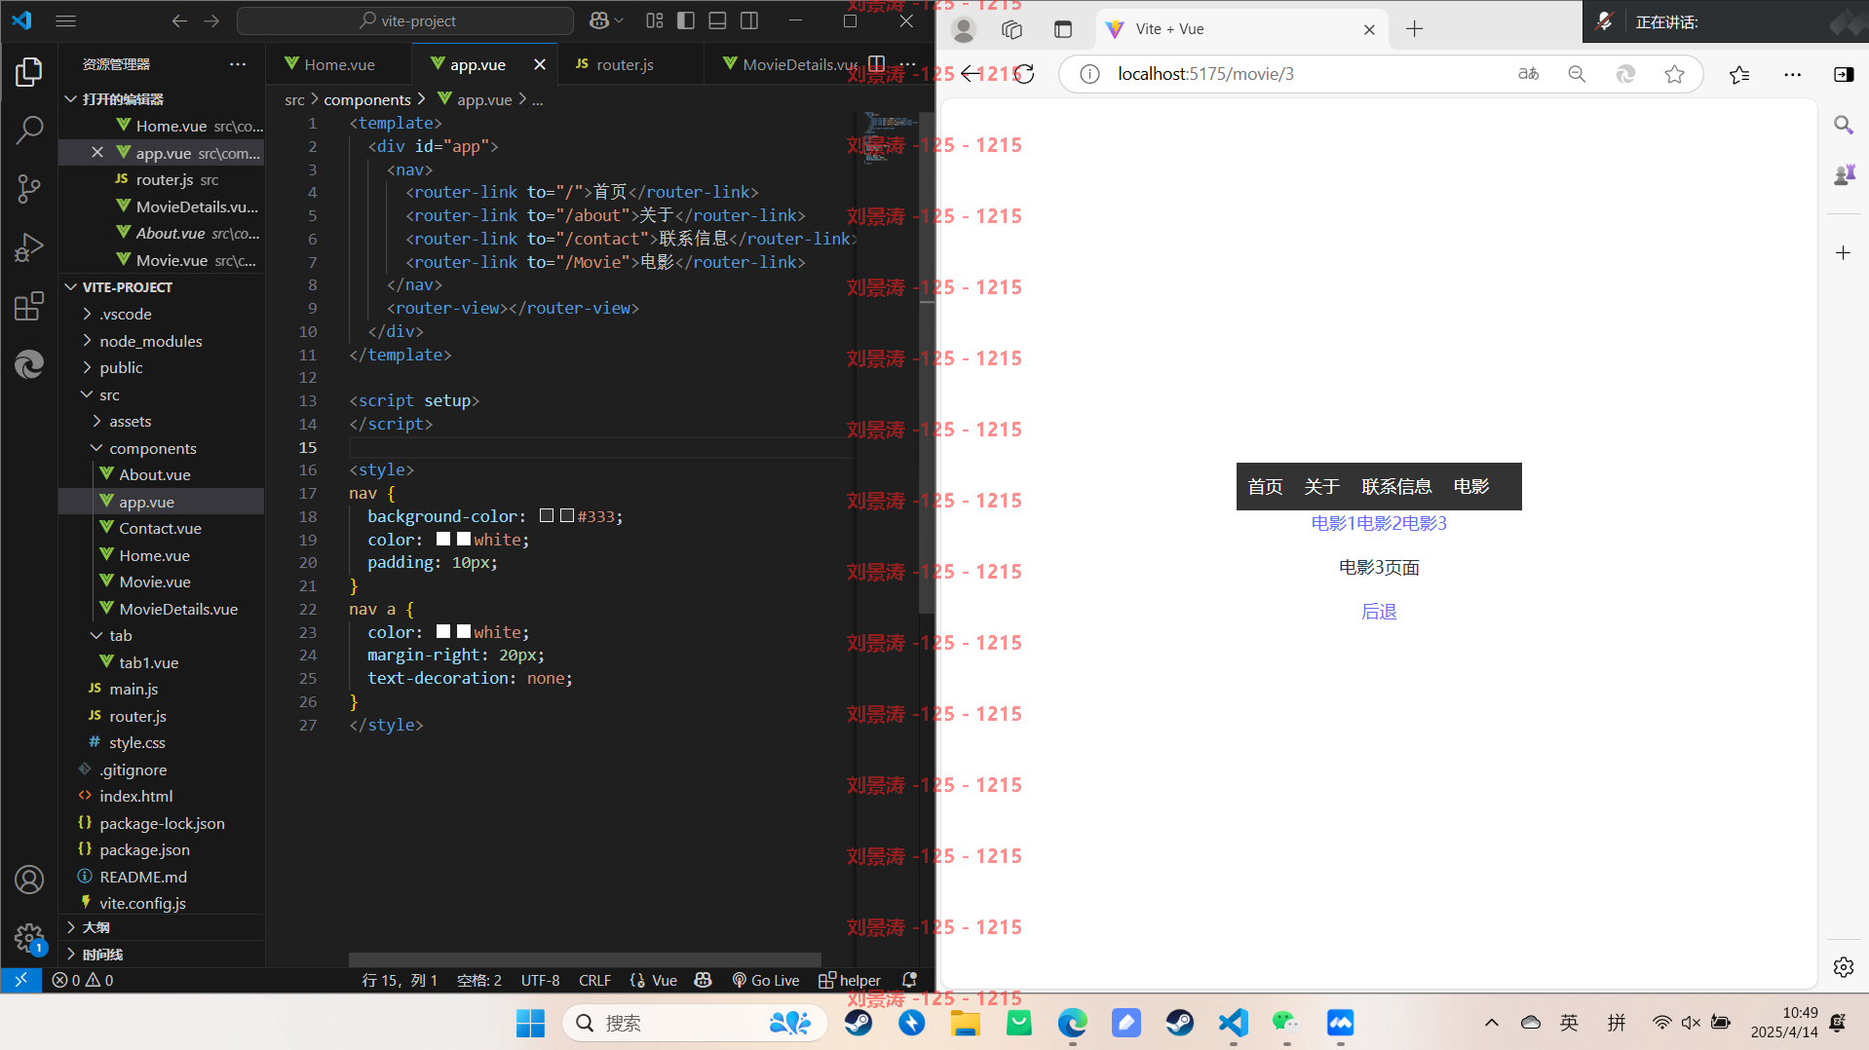Click the 电影2 link in browser page

click(x=1379, y=523)
